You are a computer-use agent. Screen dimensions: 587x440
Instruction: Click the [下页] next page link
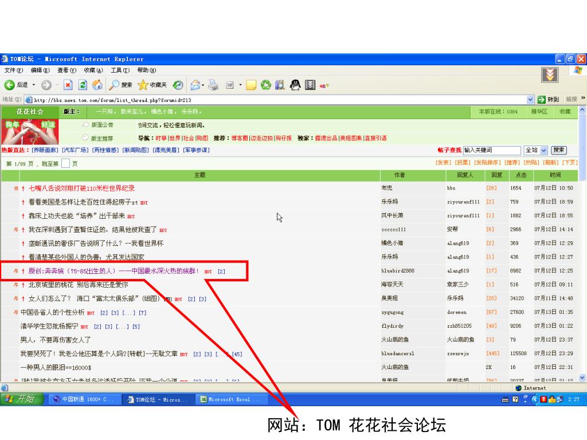pyautogui.click(x=570, y=163)
